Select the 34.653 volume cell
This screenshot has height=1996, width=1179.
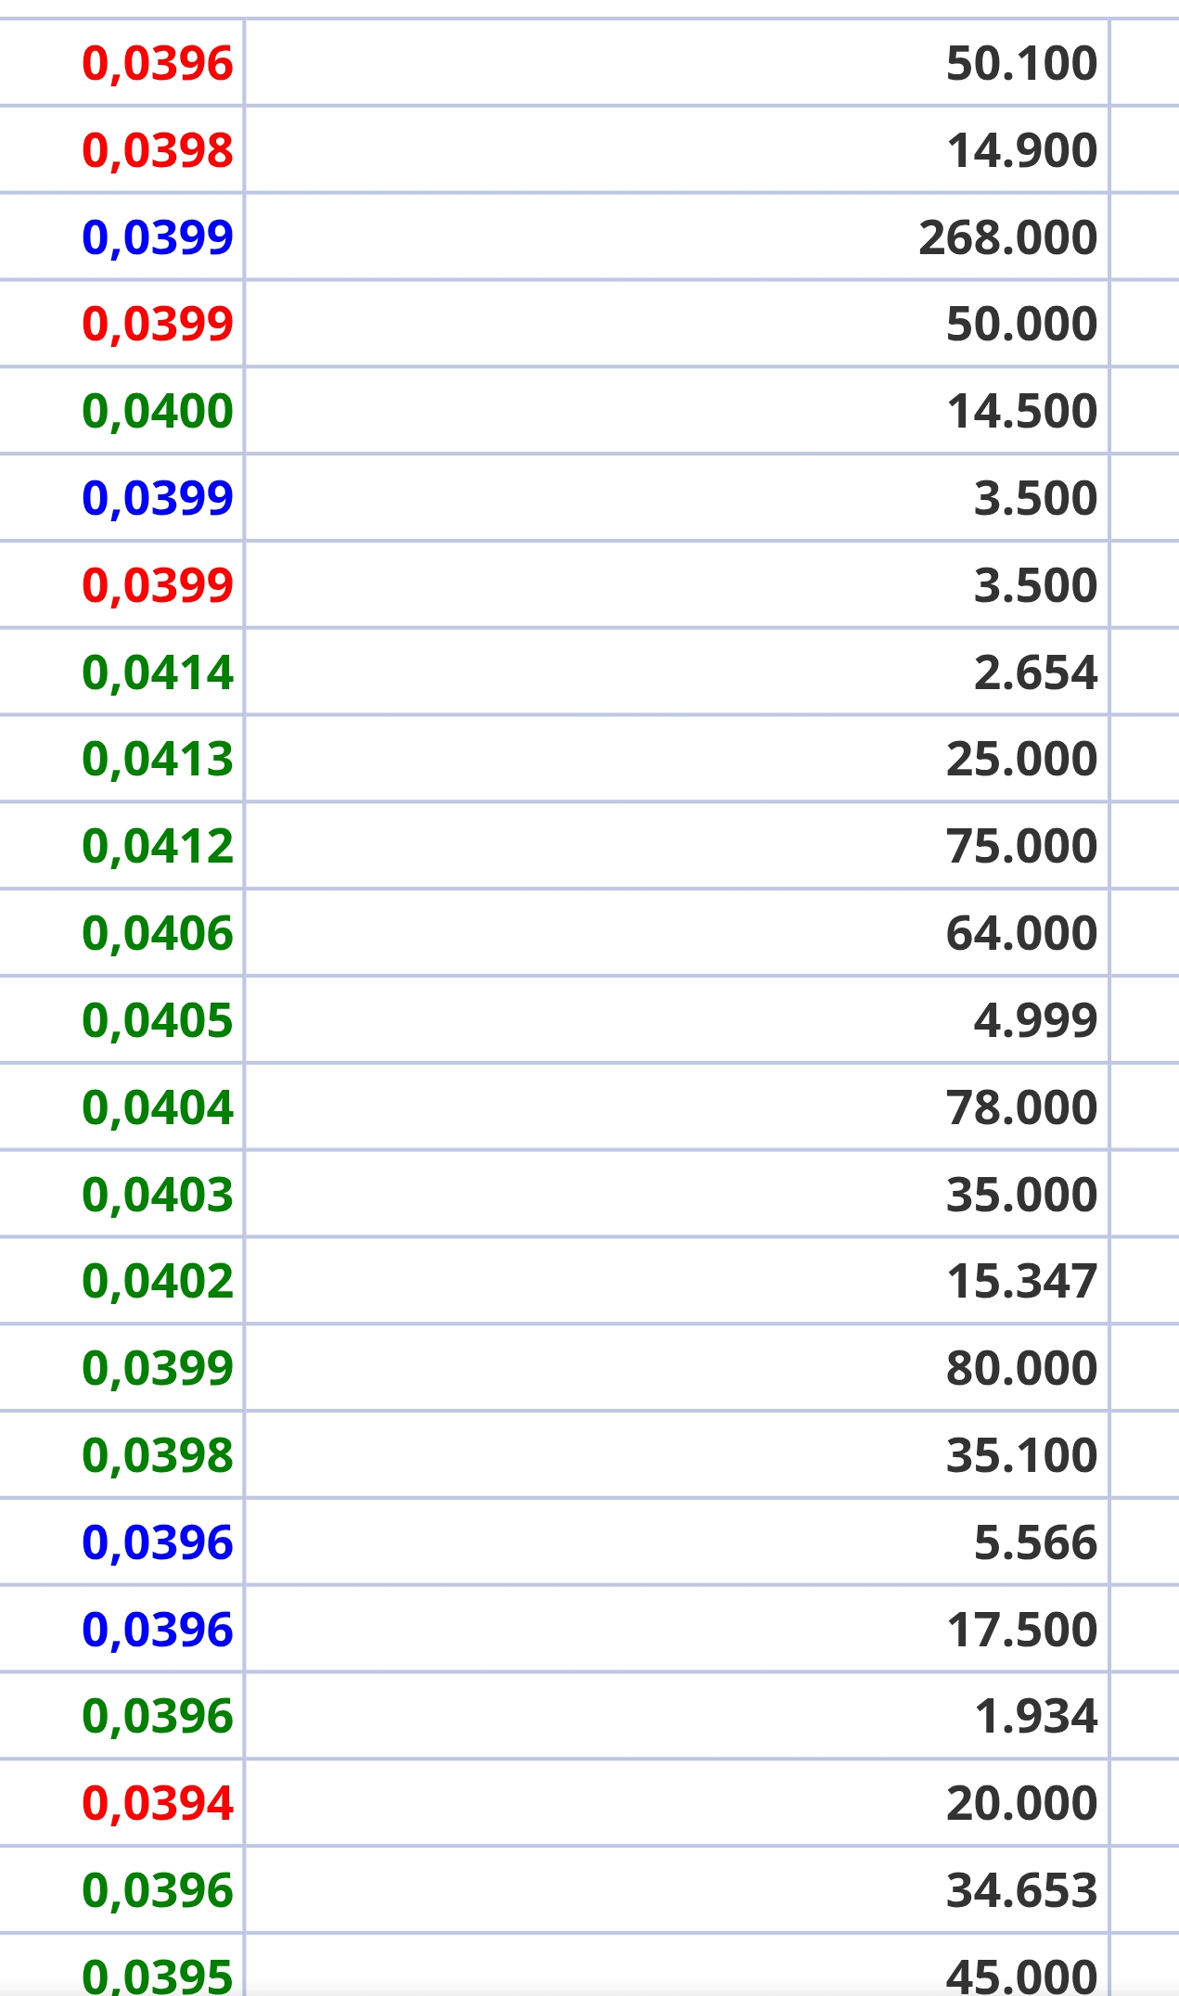(1021, 1890)
